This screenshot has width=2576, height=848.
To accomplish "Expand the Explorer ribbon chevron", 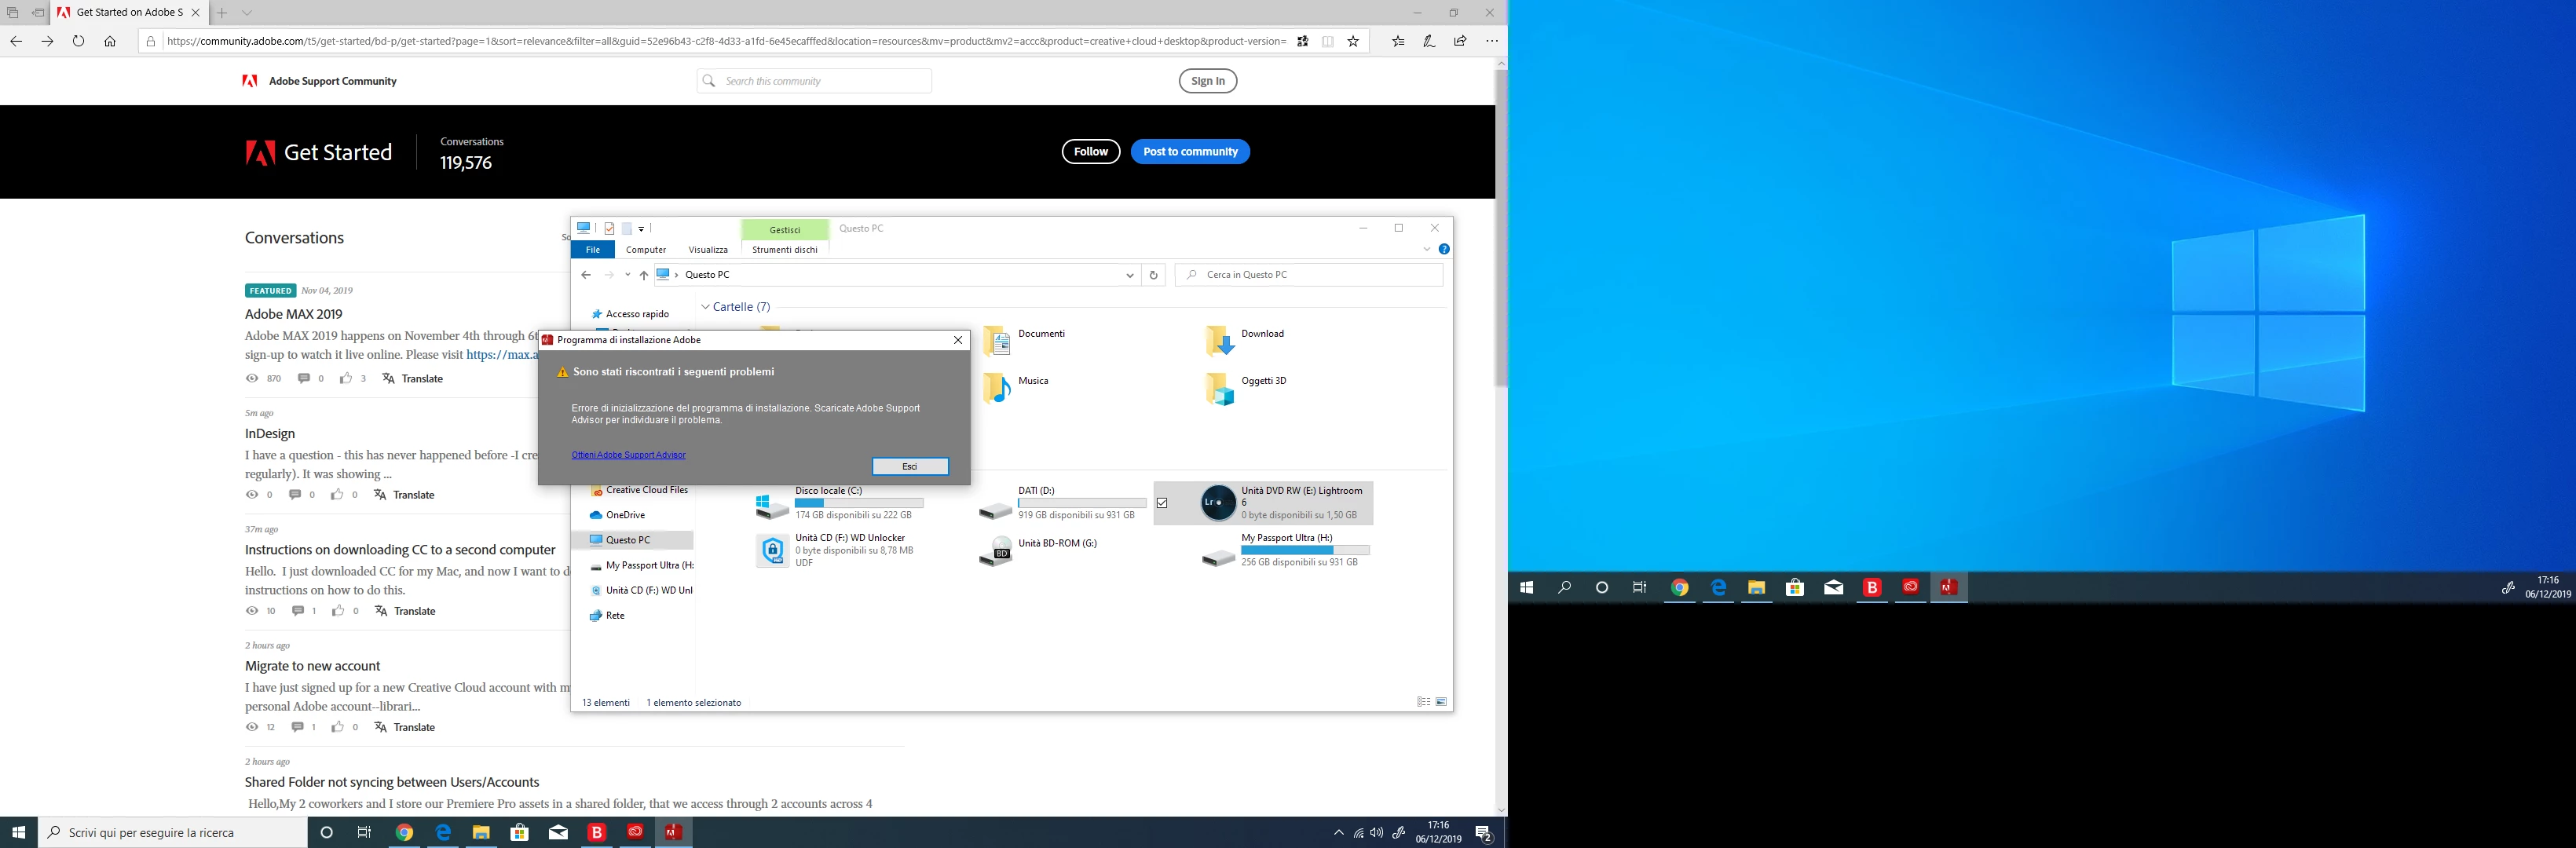I will point(1426,249).
